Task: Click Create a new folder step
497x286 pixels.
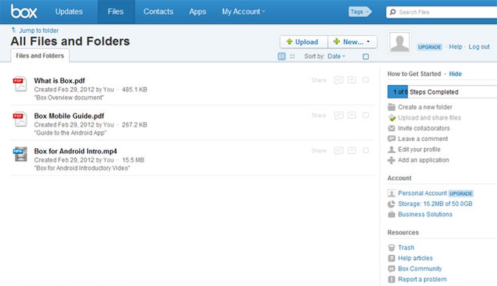Action: [x=425, y=107]
